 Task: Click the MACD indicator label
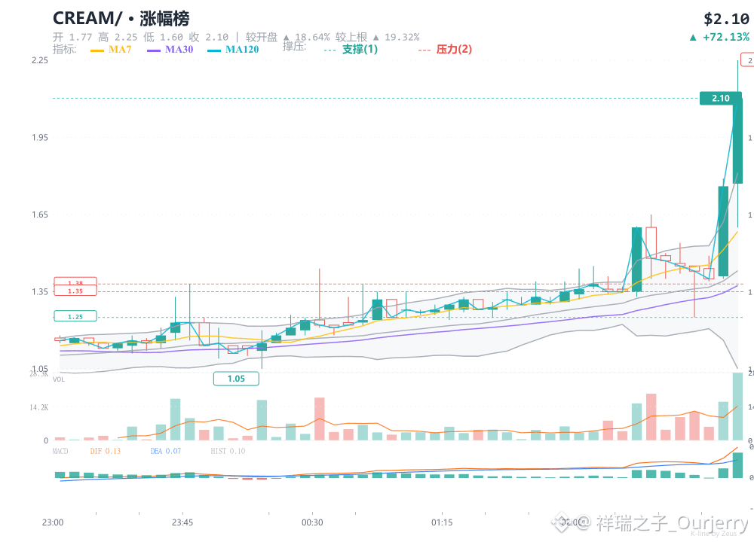pos(60,451)
